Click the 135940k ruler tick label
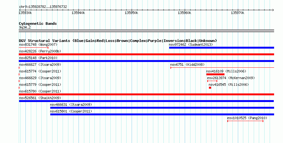This screenshot has width=283, height=143. tap(78, 13)
